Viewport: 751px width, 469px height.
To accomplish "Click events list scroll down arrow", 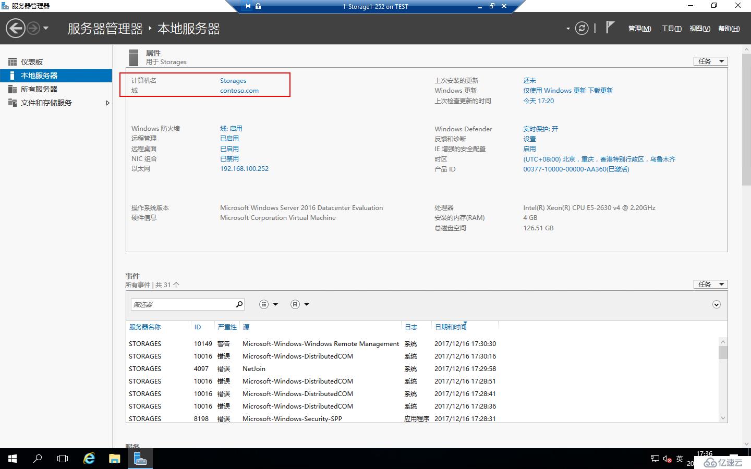I will click(x=723, y=418).
